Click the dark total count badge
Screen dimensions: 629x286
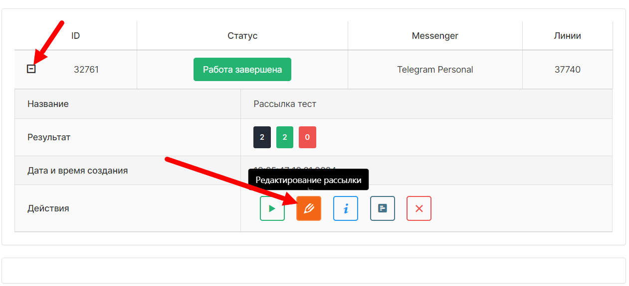pos(262,137)
